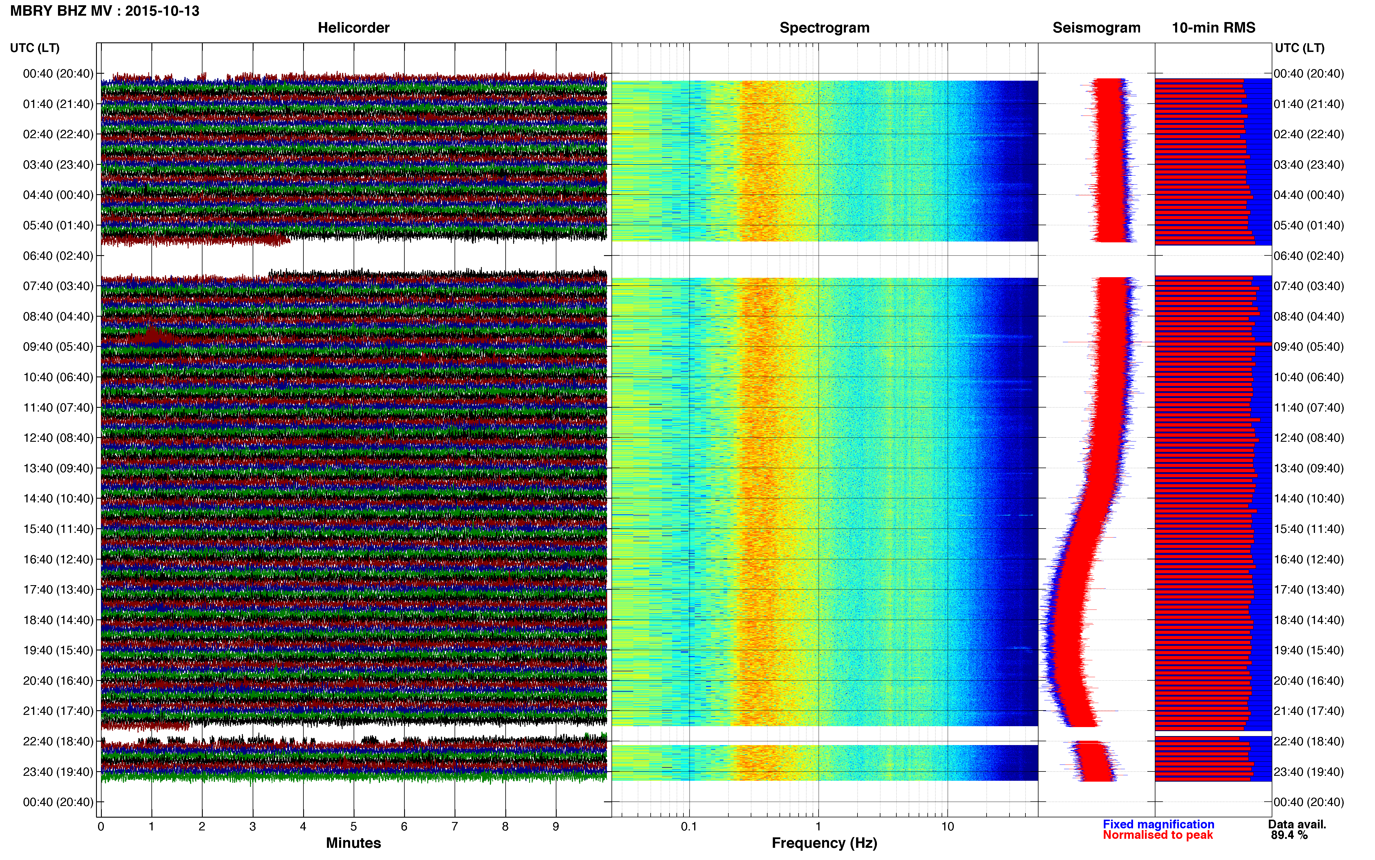Pick left-axis time label "23:40 (19:40)"
1375x860 pixels.
click(x=58, y=772)
